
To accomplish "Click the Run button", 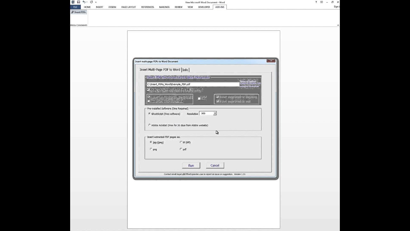I will tap(191, 166).
